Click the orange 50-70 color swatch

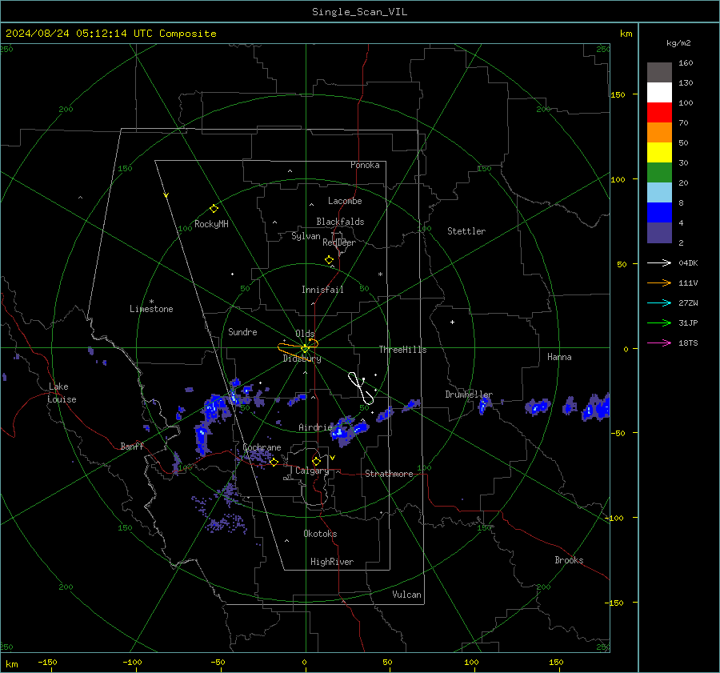[x=659, y=133]
